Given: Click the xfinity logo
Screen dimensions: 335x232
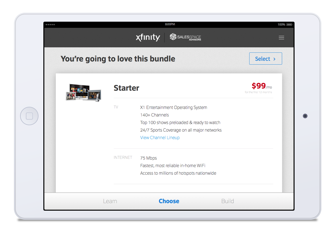Looking at the screenshot, I should tap(148, 38).
